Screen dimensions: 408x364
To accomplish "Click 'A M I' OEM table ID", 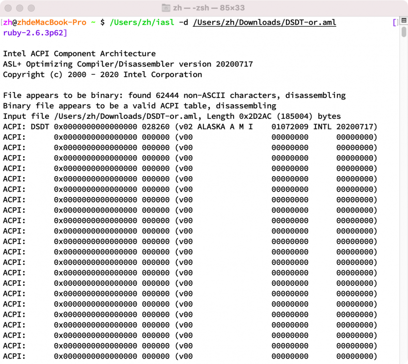I will pos(241,127).
